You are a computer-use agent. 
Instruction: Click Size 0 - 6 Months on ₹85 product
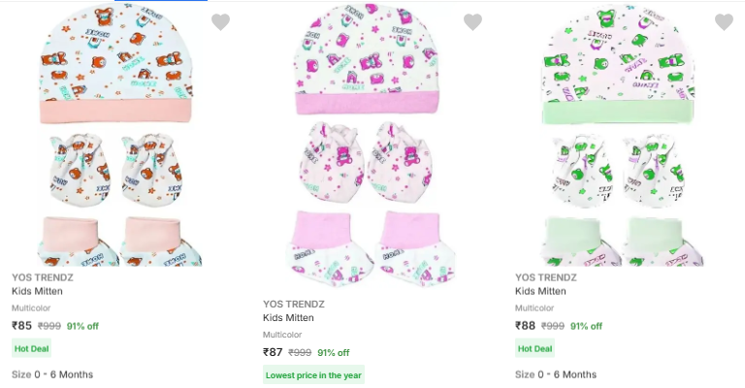point(52,374)
